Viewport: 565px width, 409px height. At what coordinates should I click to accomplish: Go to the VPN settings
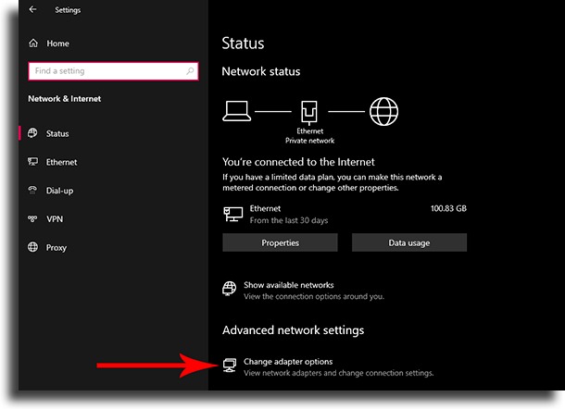(x=55, y=219)
